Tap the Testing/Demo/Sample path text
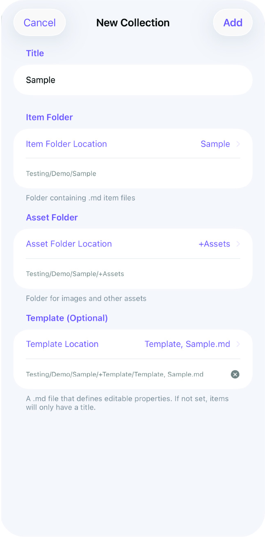Viewport: 265px width, 537px height. pos(61,173)
